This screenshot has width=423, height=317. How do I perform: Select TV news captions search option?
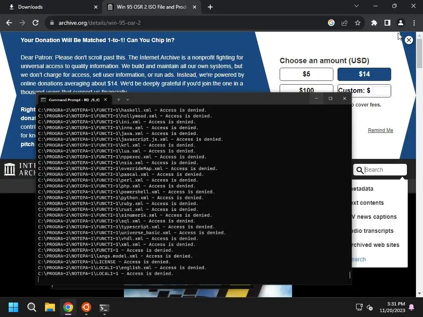(x=374, y=217)
